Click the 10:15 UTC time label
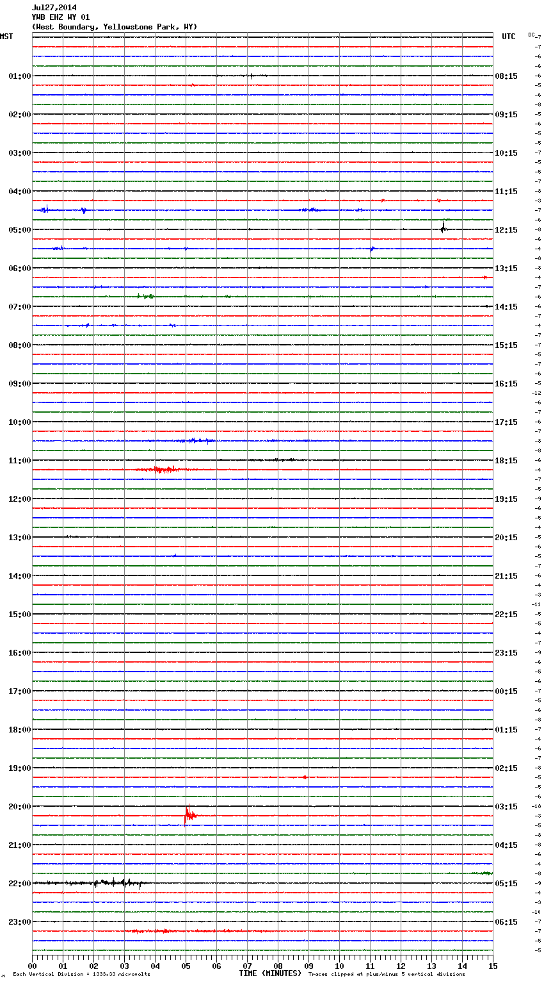This screenshot has width=544, height=983. click(x=506, y=153)
